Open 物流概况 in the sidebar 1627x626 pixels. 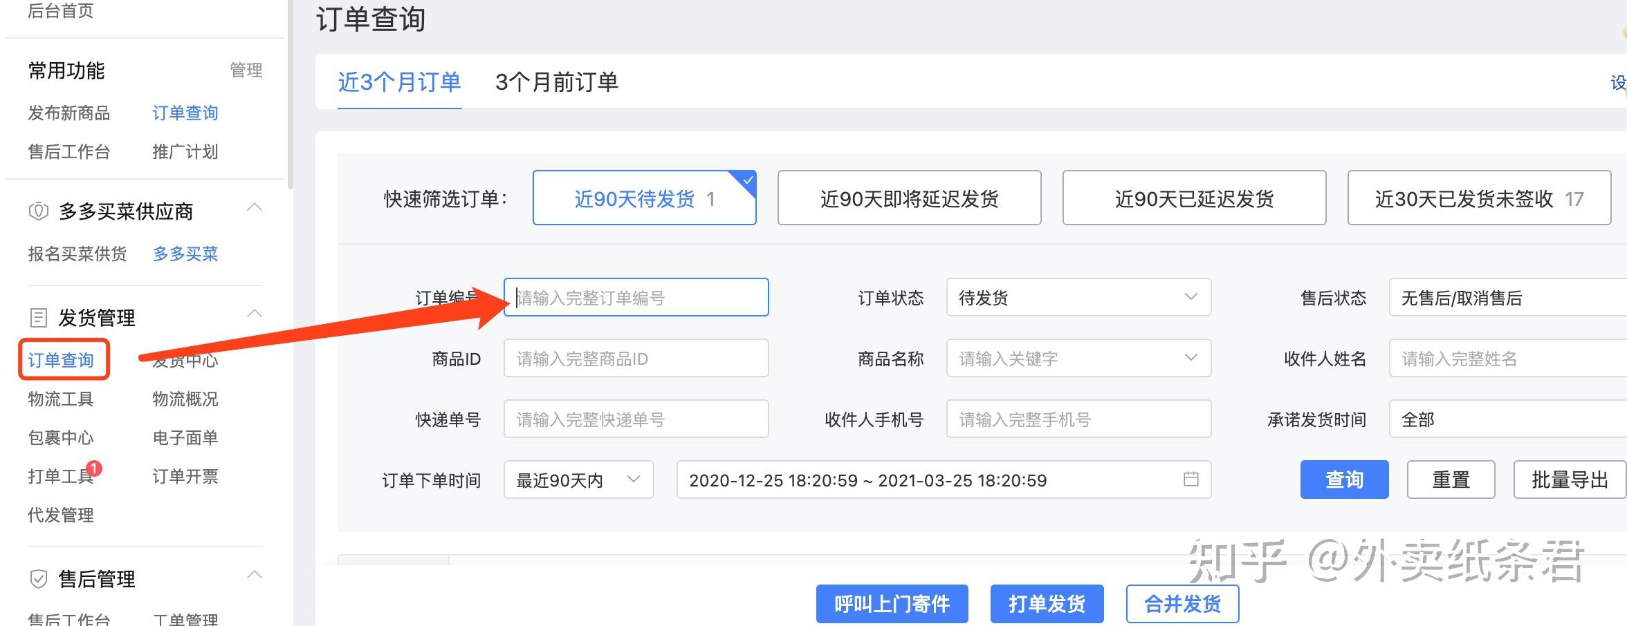[185, 399]
